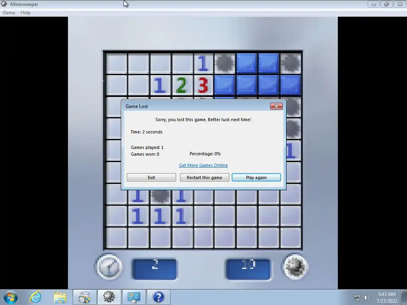Click the 'Games played: 1' text
407x305 pixels.
pyautogui.click(x=147, y=147)
